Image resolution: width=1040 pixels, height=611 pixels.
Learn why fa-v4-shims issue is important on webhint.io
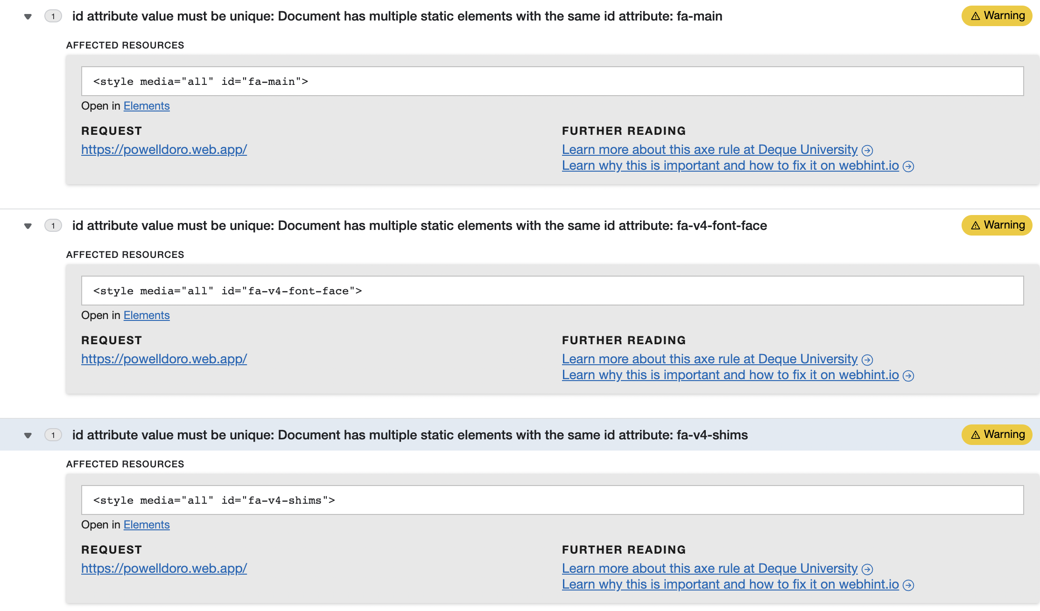[x=730, y=584]
